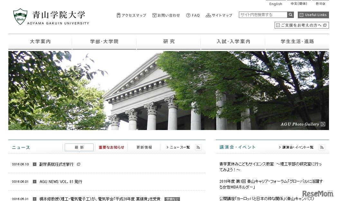The height and width of the screenshot is (201, 338).
Task: Expand the ニュース一覧 news list
Action: (x=179, y=147)
